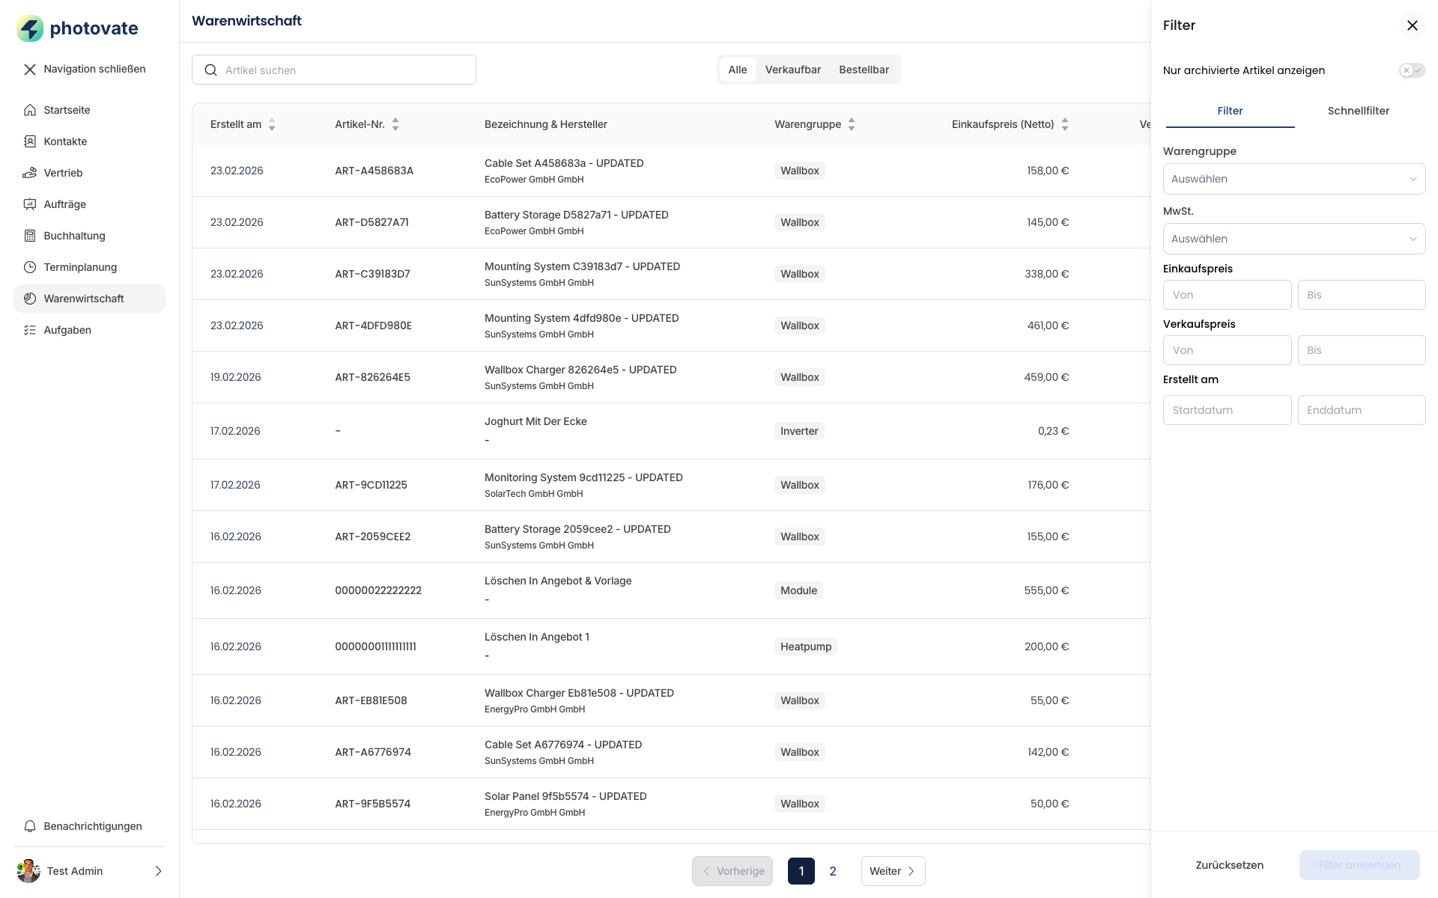Expand the Test Admin user chevron

[158, 871]
